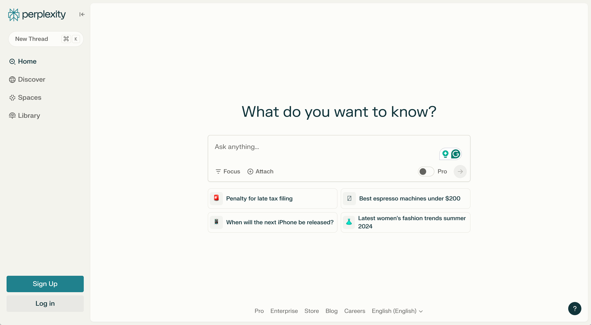Image resolution: width=591 pixels, height=325 pixels.
Task: Choose When will the next iPhone be released
Action: [x=273, y=222]
